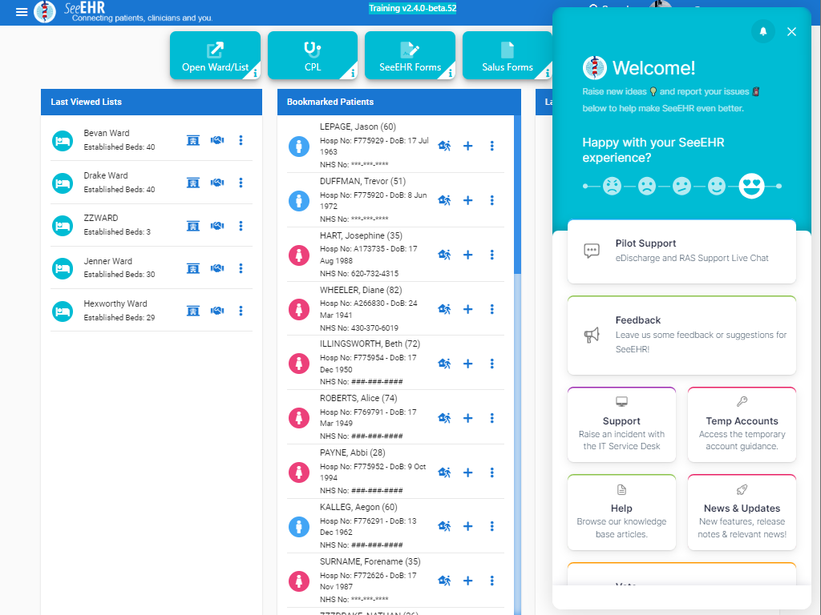This screenshot has height=615, width=821.
Task: Open the three-dot menu for Hexworthy Ward
Action: tap(241, 312)
